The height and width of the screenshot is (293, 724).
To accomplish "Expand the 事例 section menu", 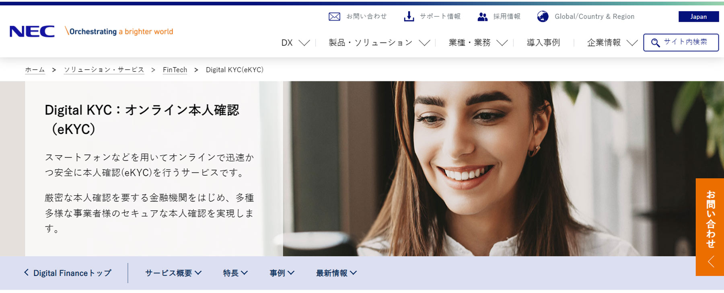I will [282, 273].
